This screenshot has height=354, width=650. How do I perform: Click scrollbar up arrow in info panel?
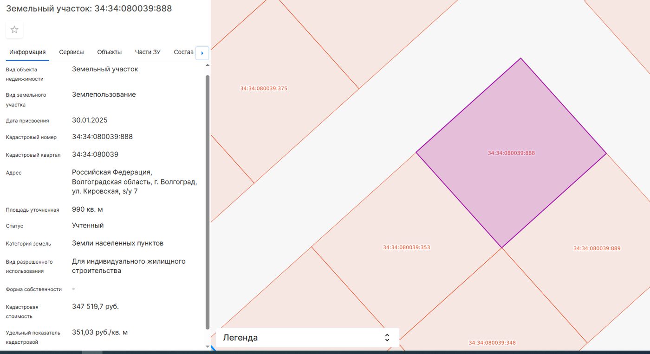coord(208,65)
